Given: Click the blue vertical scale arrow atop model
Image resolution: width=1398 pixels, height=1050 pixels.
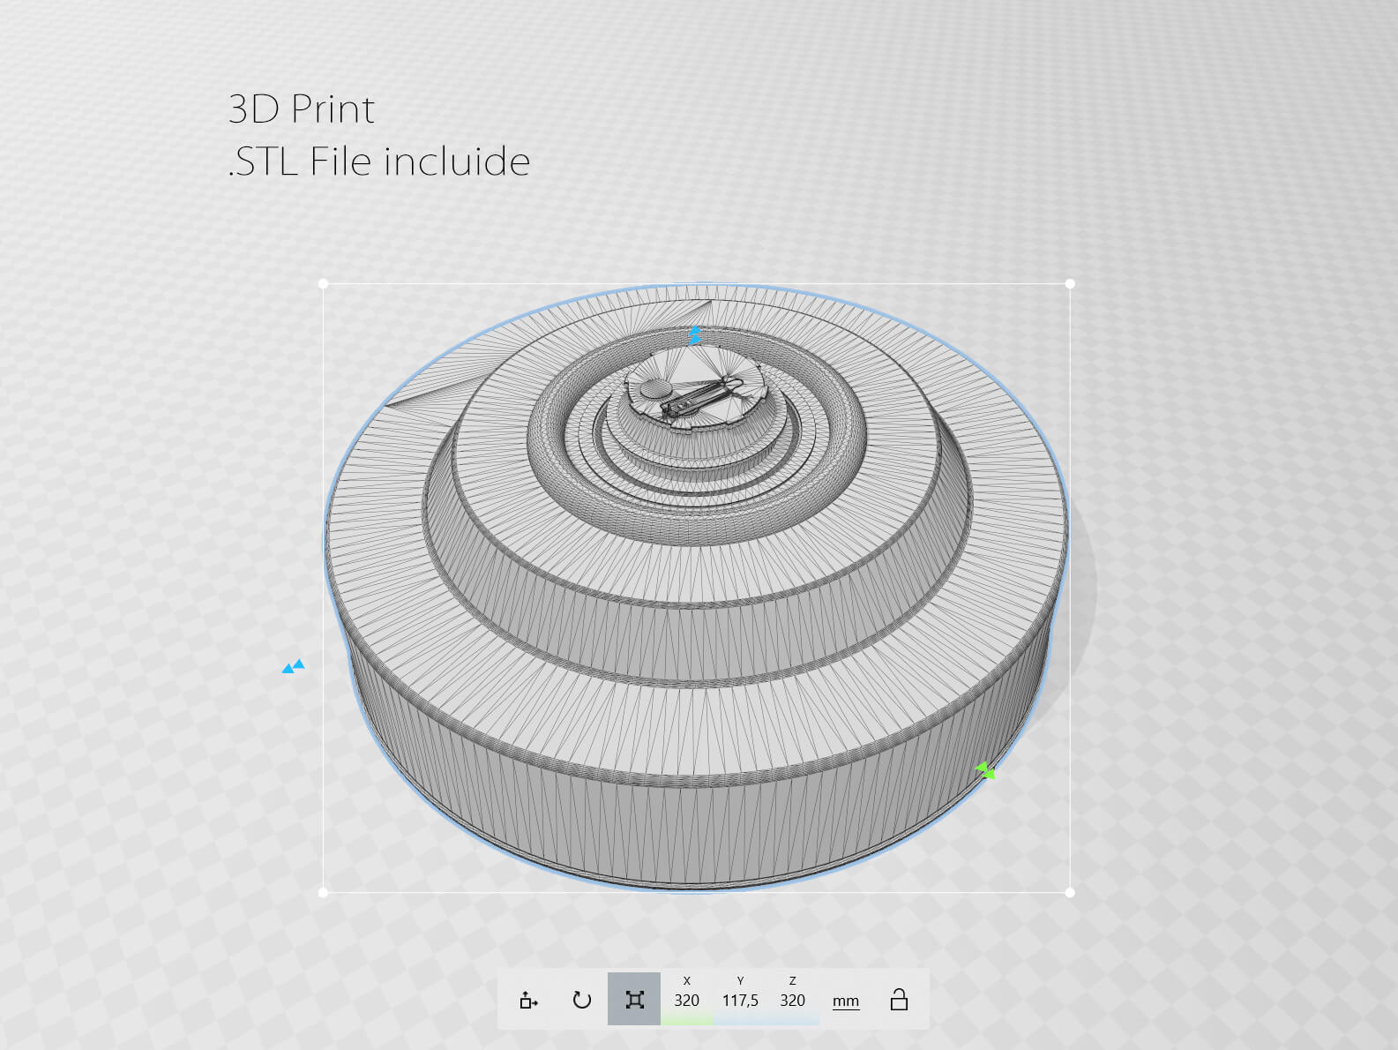Looking at the screenshot, I should [x=695, y=334].
